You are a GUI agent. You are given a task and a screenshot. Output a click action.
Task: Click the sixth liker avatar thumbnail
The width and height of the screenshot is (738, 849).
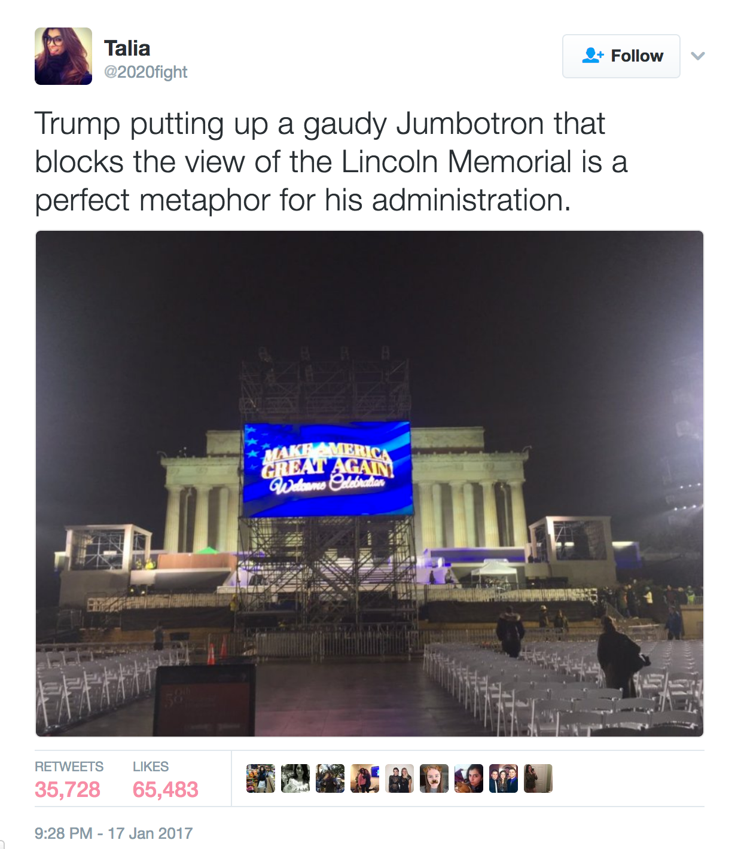(434, 778)
